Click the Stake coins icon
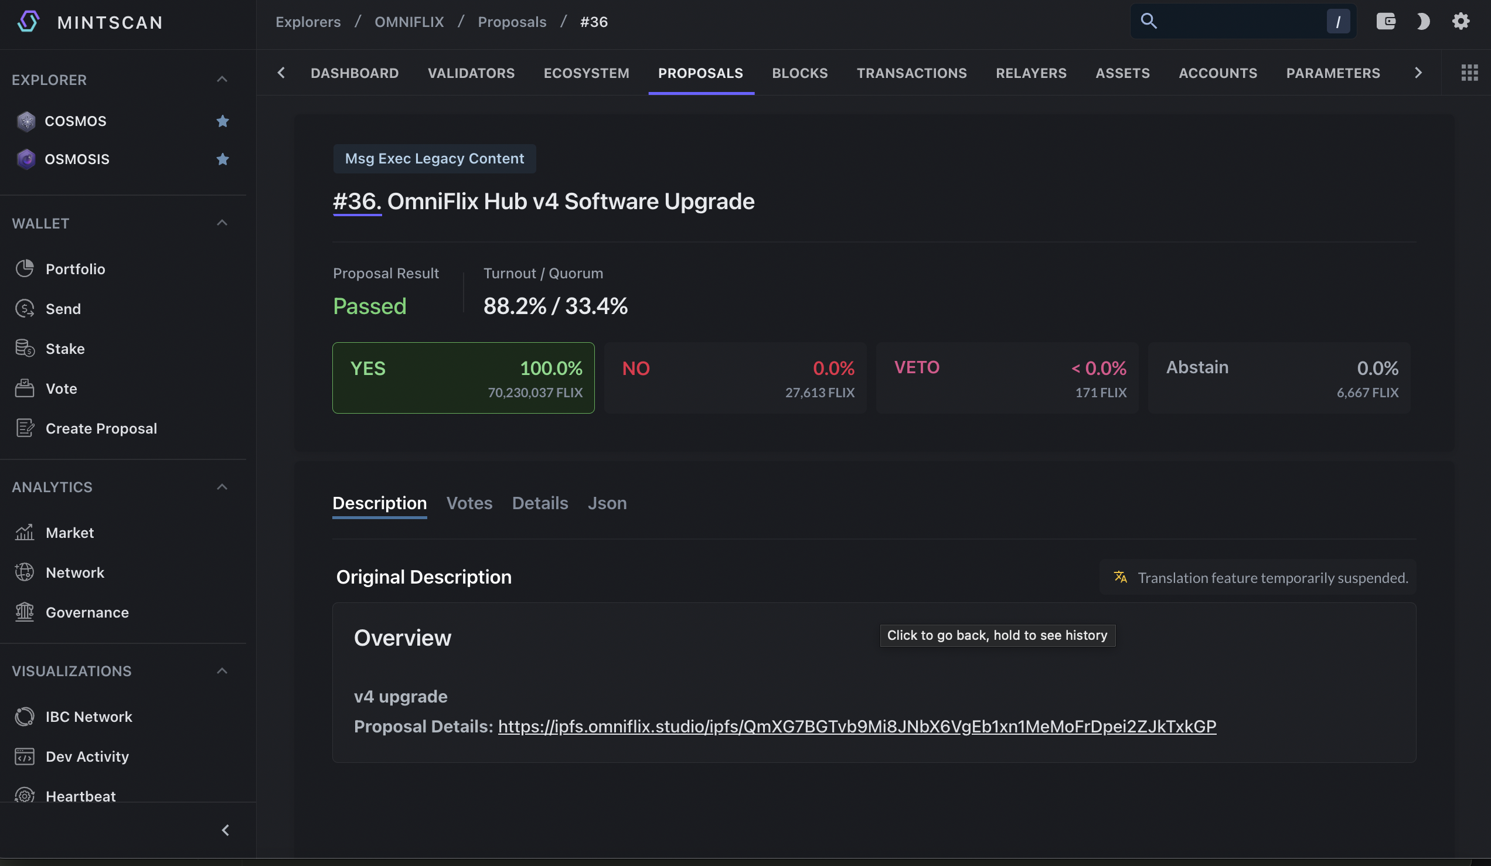This screenshot has height=866, width=1491. [24, 349]
